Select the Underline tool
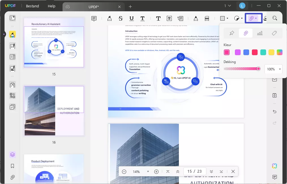This screenshot has width=287, height=184. coord(131,18)
